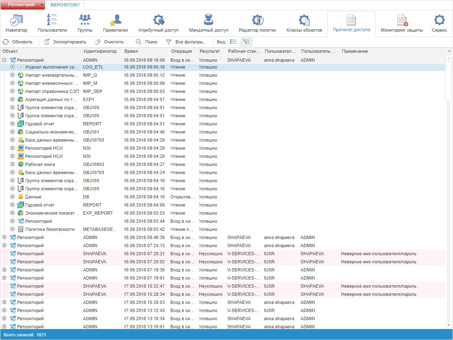Select the REPOSITORY tab
This screenshot has height=340, width=453.
coord(65,5)
